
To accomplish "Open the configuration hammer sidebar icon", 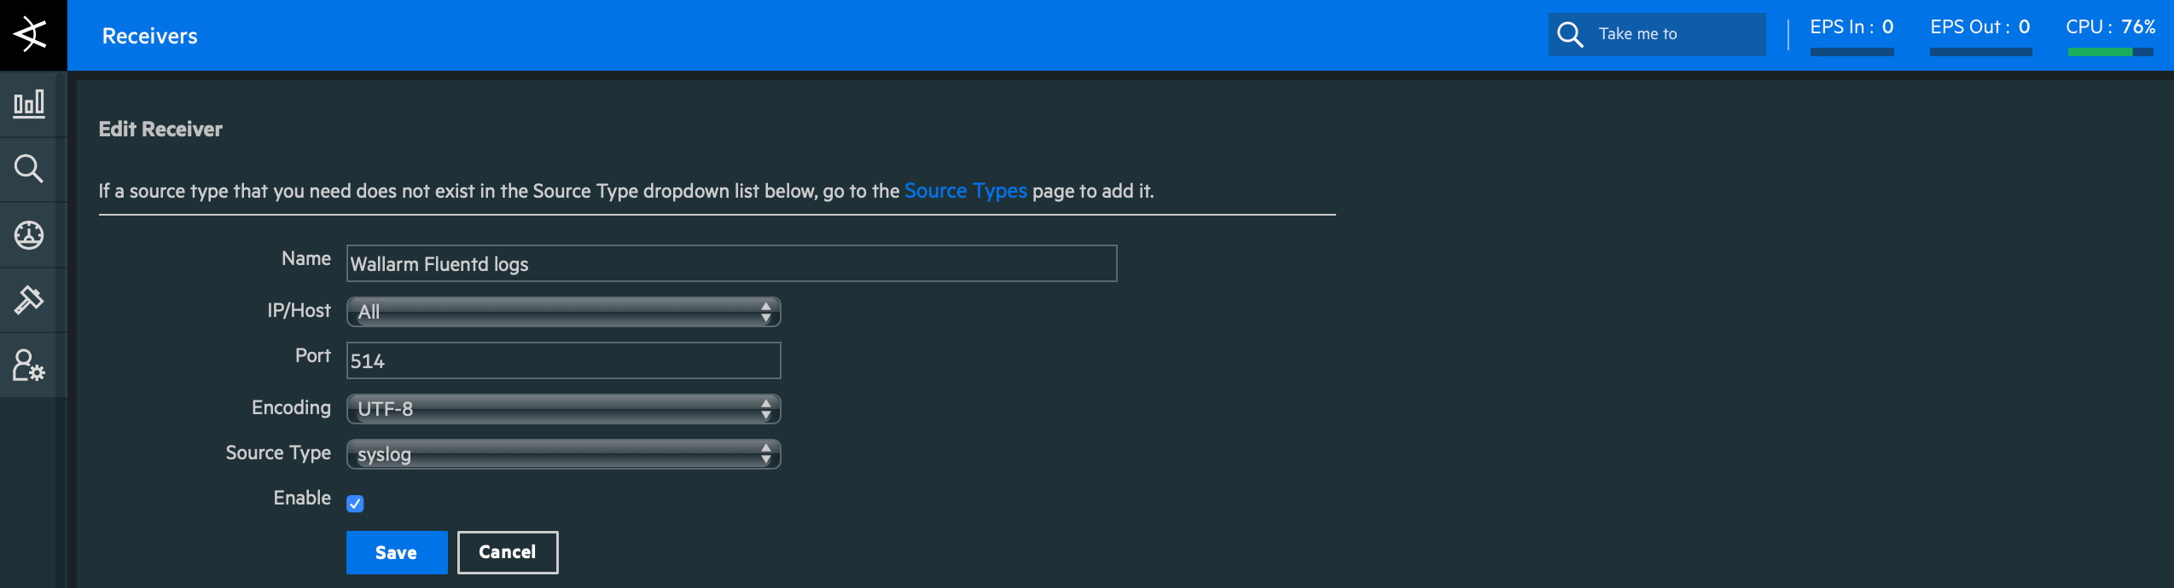I will coord(29,300).
